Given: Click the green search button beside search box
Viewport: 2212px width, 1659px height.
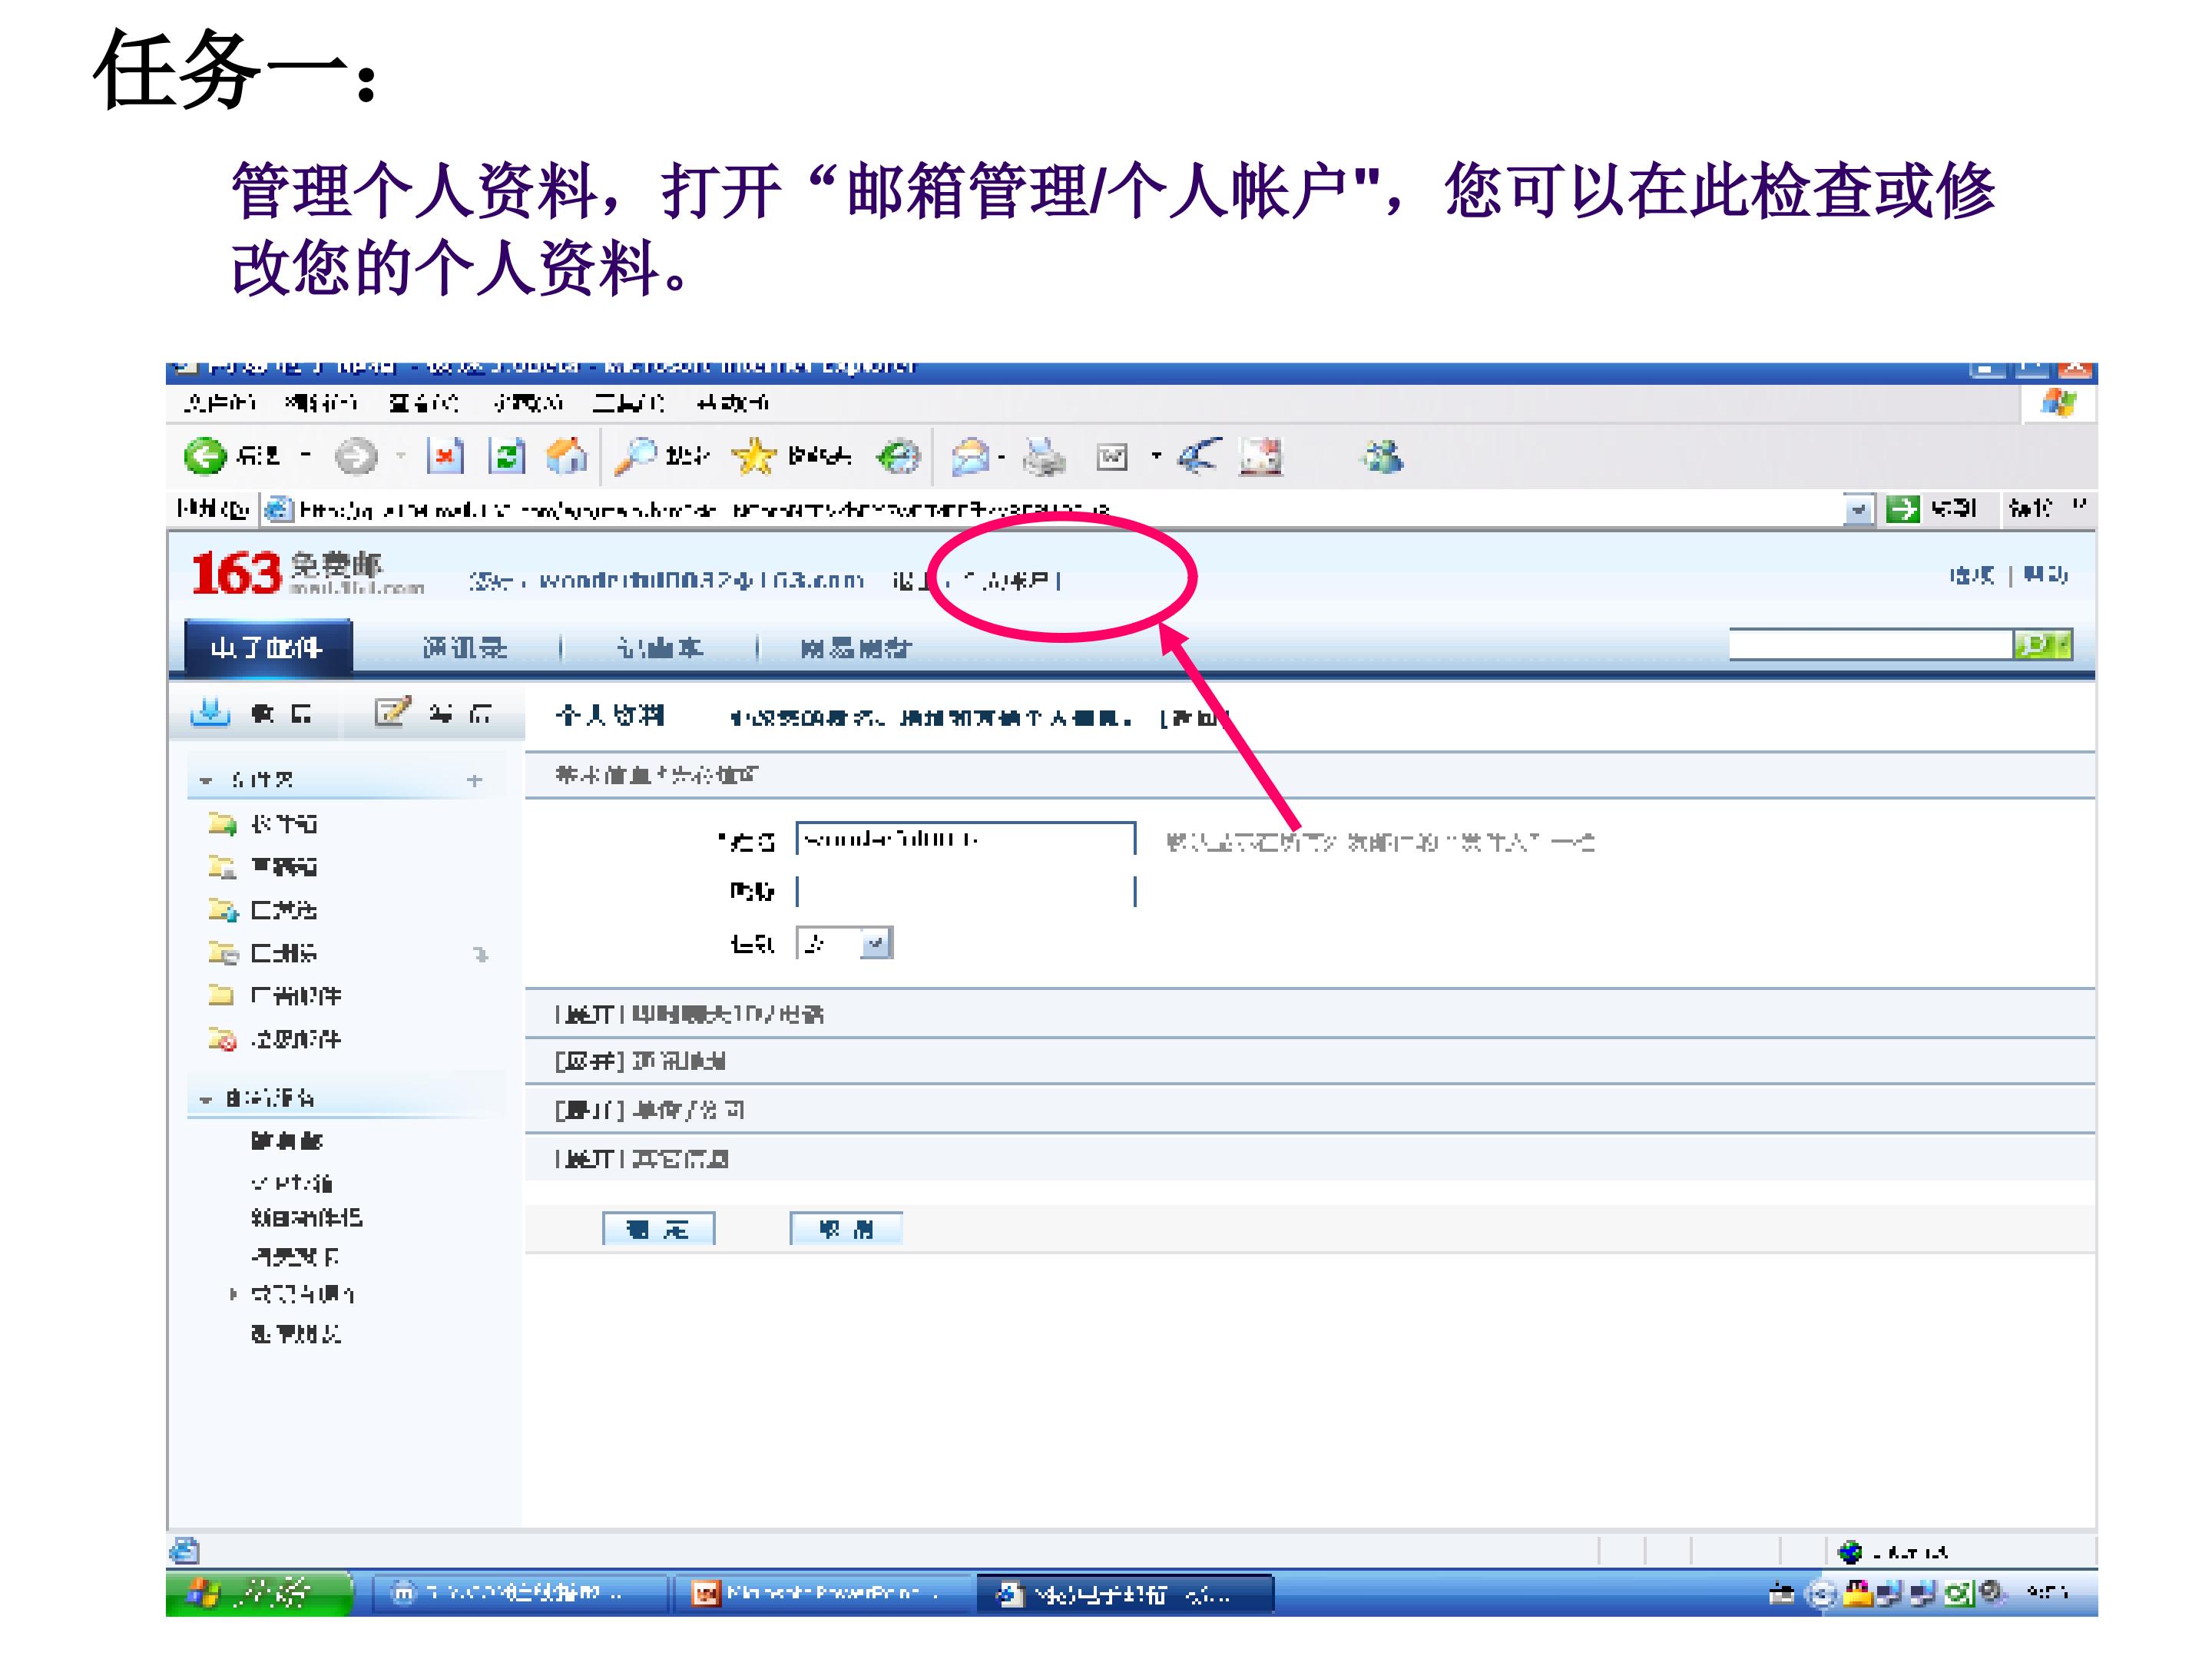Looking at the screenshot, I should click(x=2042, y=645).
